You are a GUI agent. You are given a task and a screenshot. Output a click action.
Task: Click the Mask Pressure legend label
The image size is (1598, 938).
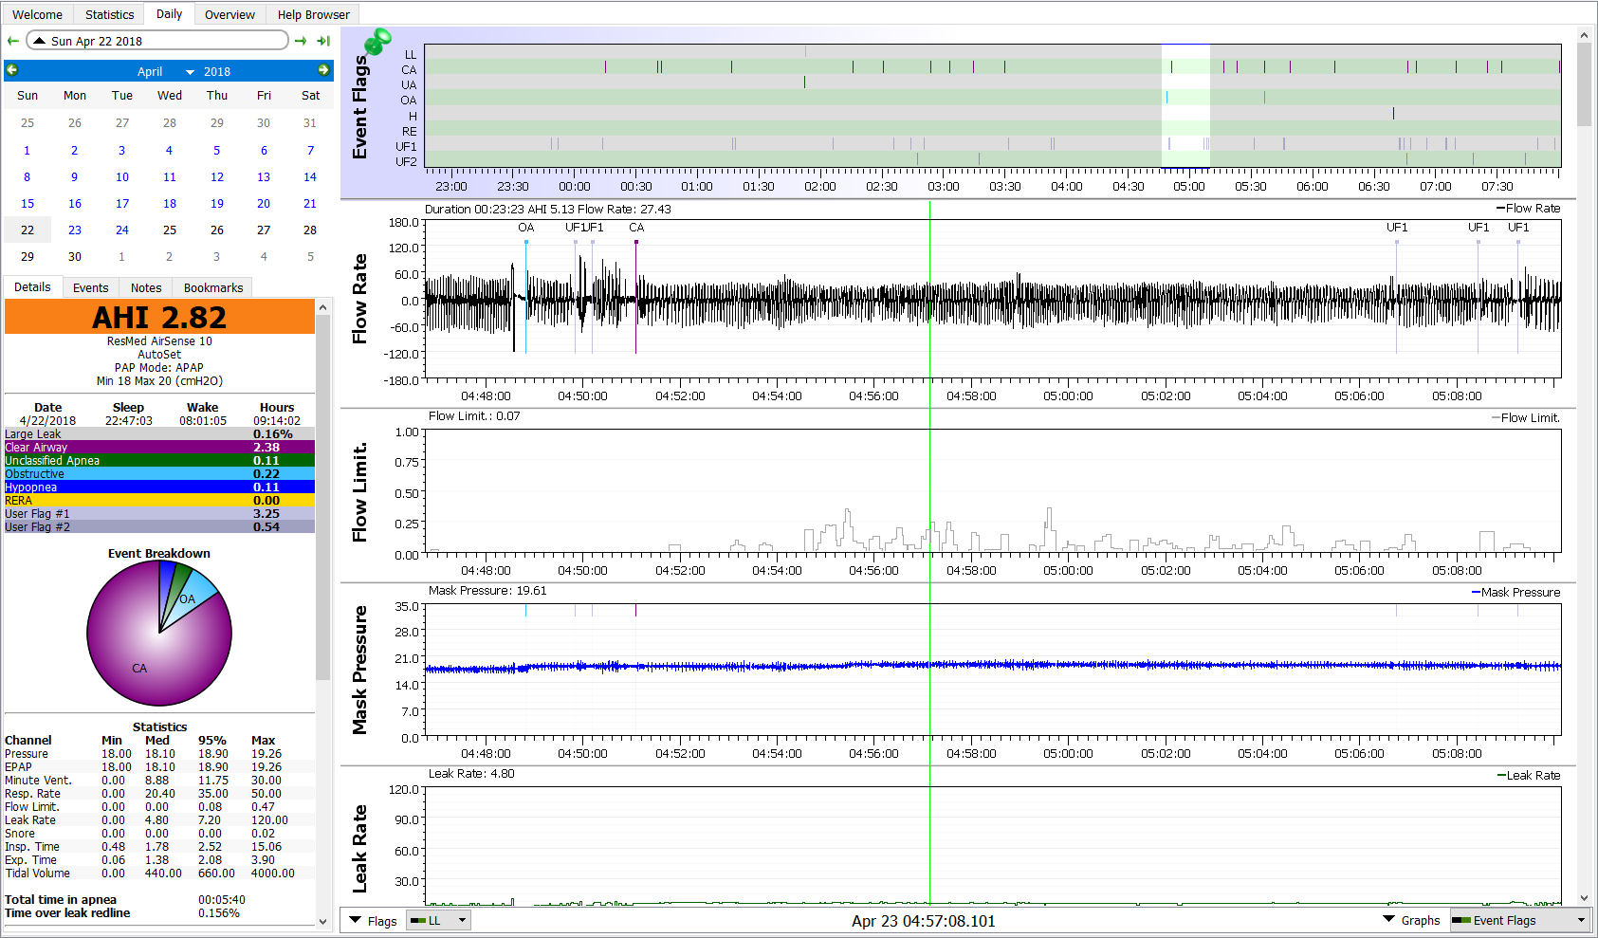[x=1515, y=592]
